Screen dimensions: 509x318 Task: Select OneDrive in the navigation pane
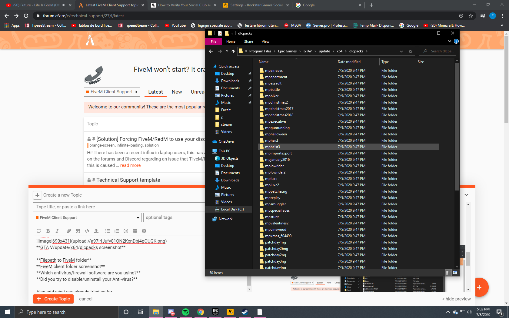point(226,141)
